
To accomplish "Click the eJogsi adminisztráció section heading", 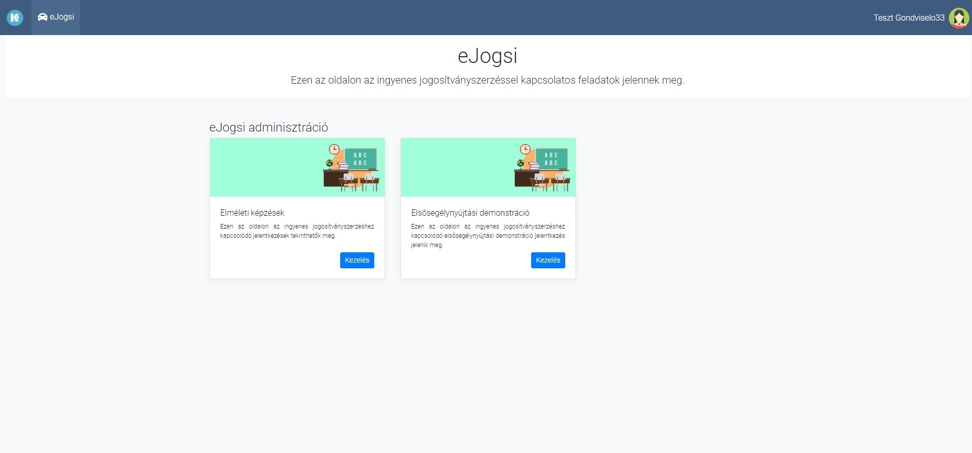I will (268, 127).
